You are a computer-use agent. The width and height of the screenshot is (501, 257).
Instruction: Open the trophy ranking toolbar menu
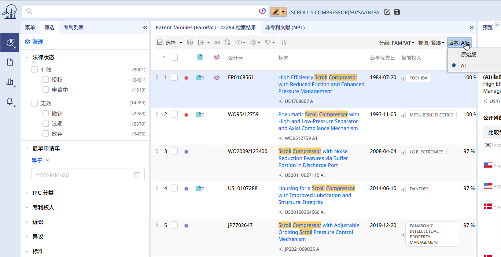(270, 43)
